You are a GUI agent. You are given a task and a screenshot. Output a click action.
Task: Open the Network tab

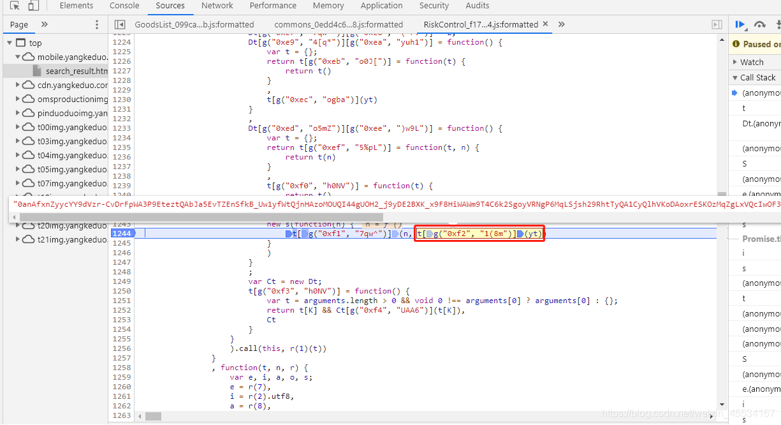pyautogui.click(x=217, y=6)
